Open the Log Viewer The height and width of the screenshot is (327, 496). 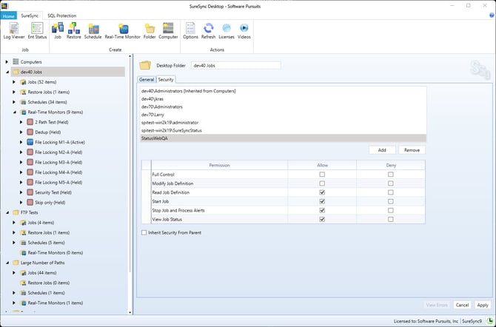pos(14,31)
